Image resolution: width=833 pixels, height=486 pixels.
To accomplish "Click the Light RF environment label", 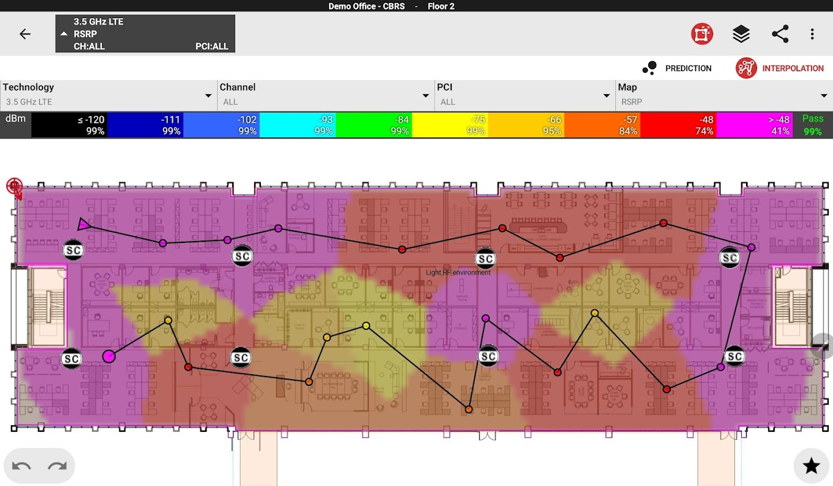I will (x=458, y=273).
